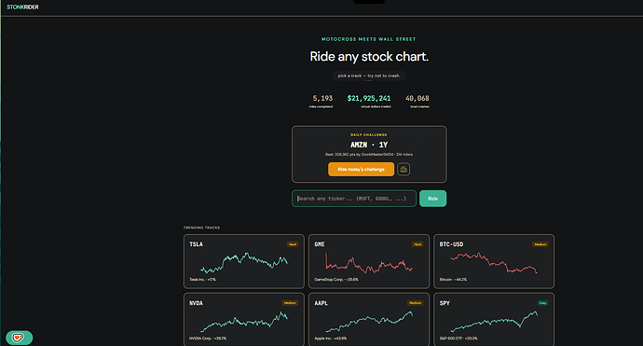643x346 pixels.
Task: Click the 'pick a track' tagline pill
Action: (x=369, y=76)
